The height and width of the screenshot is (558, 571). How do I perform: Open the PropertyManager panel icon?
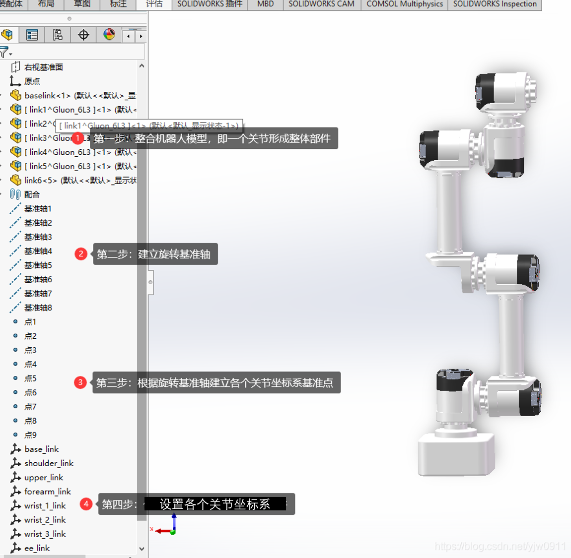tap(32, 35)
